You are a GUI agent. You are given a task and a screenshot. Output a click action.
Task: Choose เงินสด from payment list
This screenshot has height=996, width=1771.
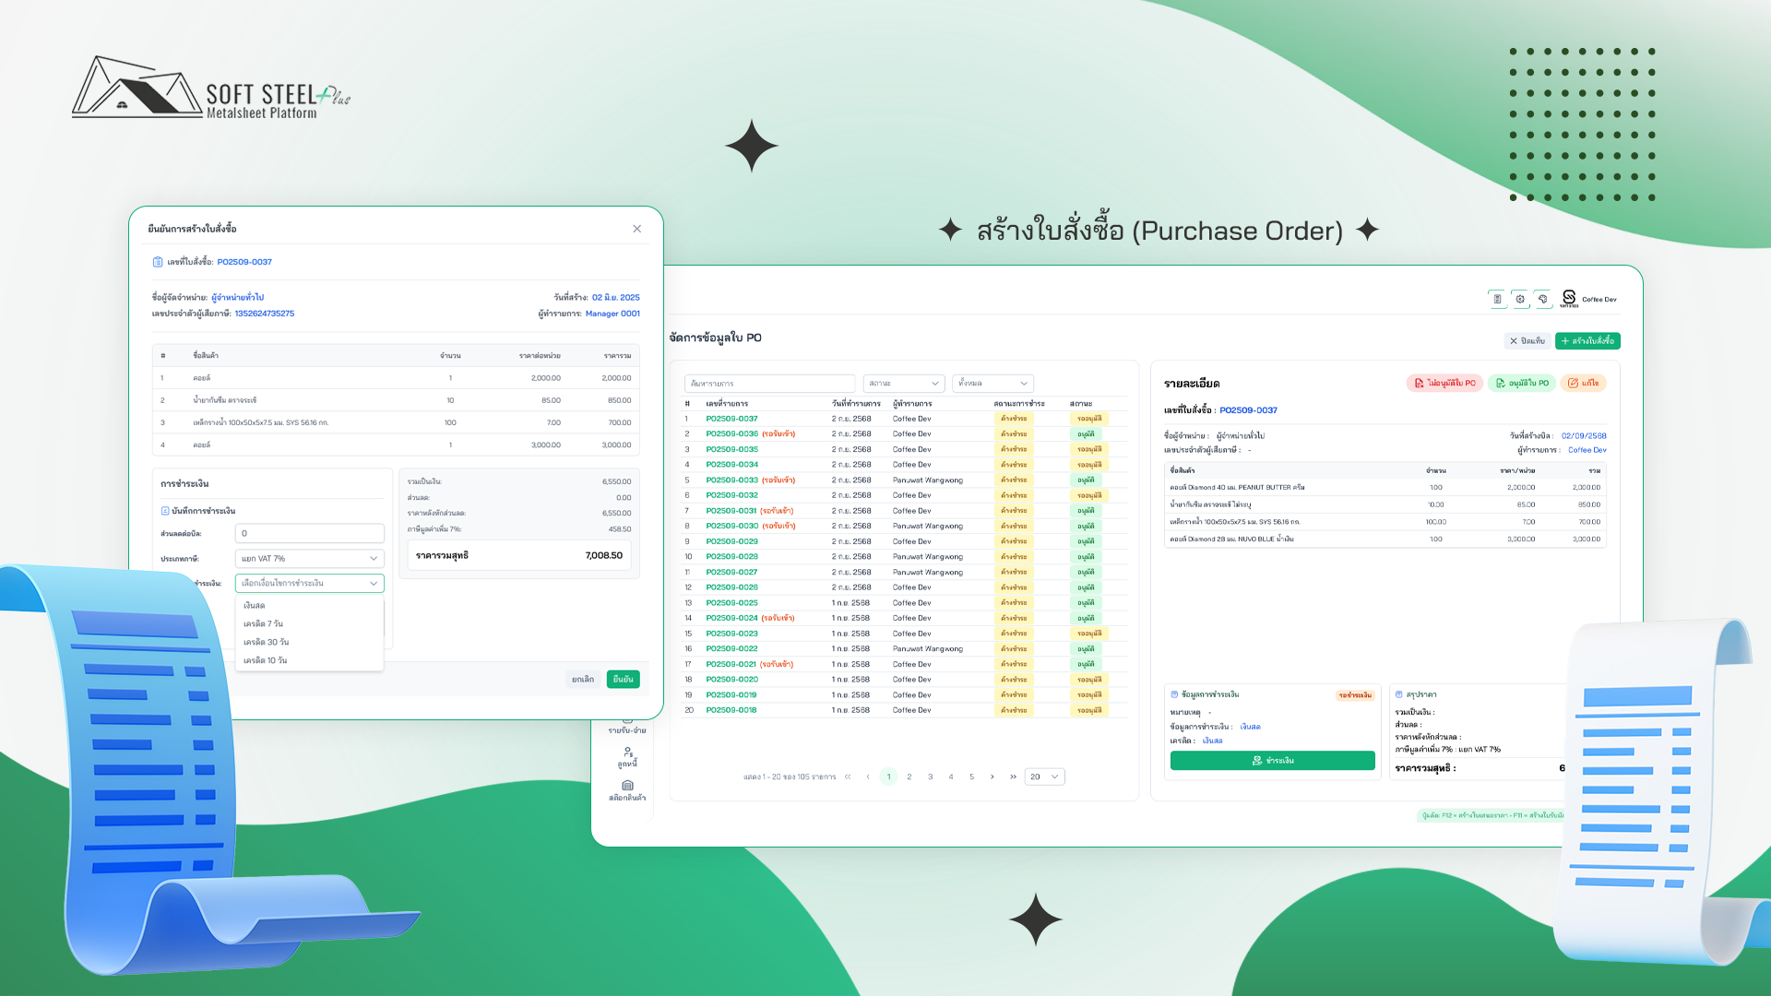point(255,606)
